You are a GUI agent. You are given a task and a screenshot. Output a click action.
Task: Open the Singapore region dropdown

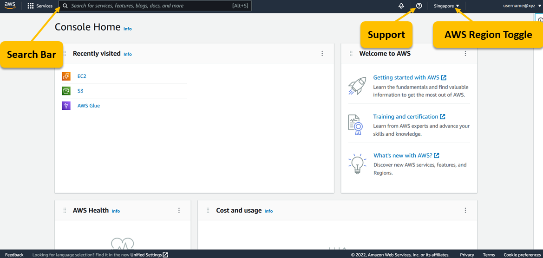pyautogui.click(x=447, y=6)
